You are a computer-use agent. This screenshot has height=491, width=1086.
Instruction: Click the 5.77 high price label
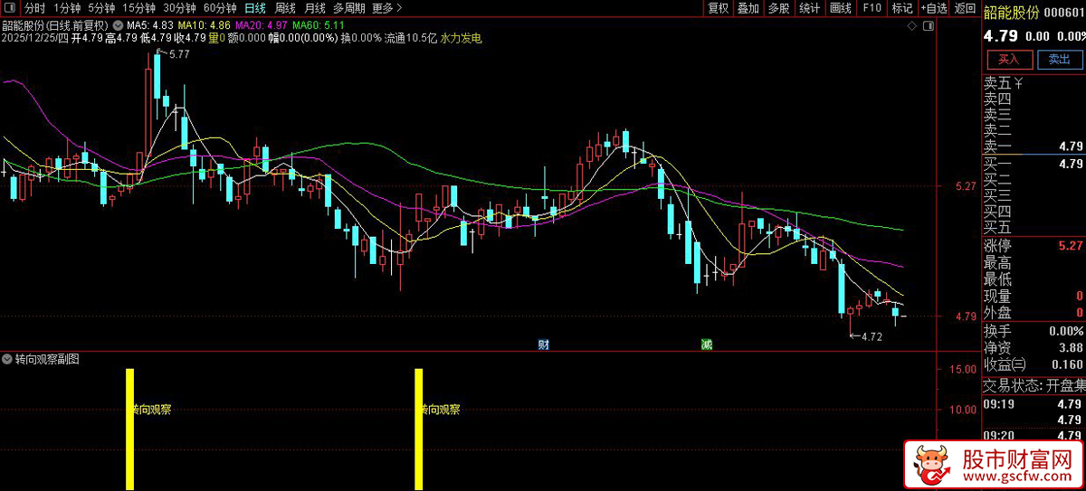pos(179,54)
